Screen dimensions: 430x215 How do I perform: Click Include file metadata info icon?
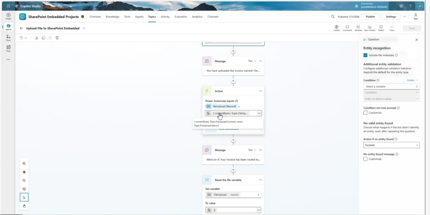click(396, 55)
